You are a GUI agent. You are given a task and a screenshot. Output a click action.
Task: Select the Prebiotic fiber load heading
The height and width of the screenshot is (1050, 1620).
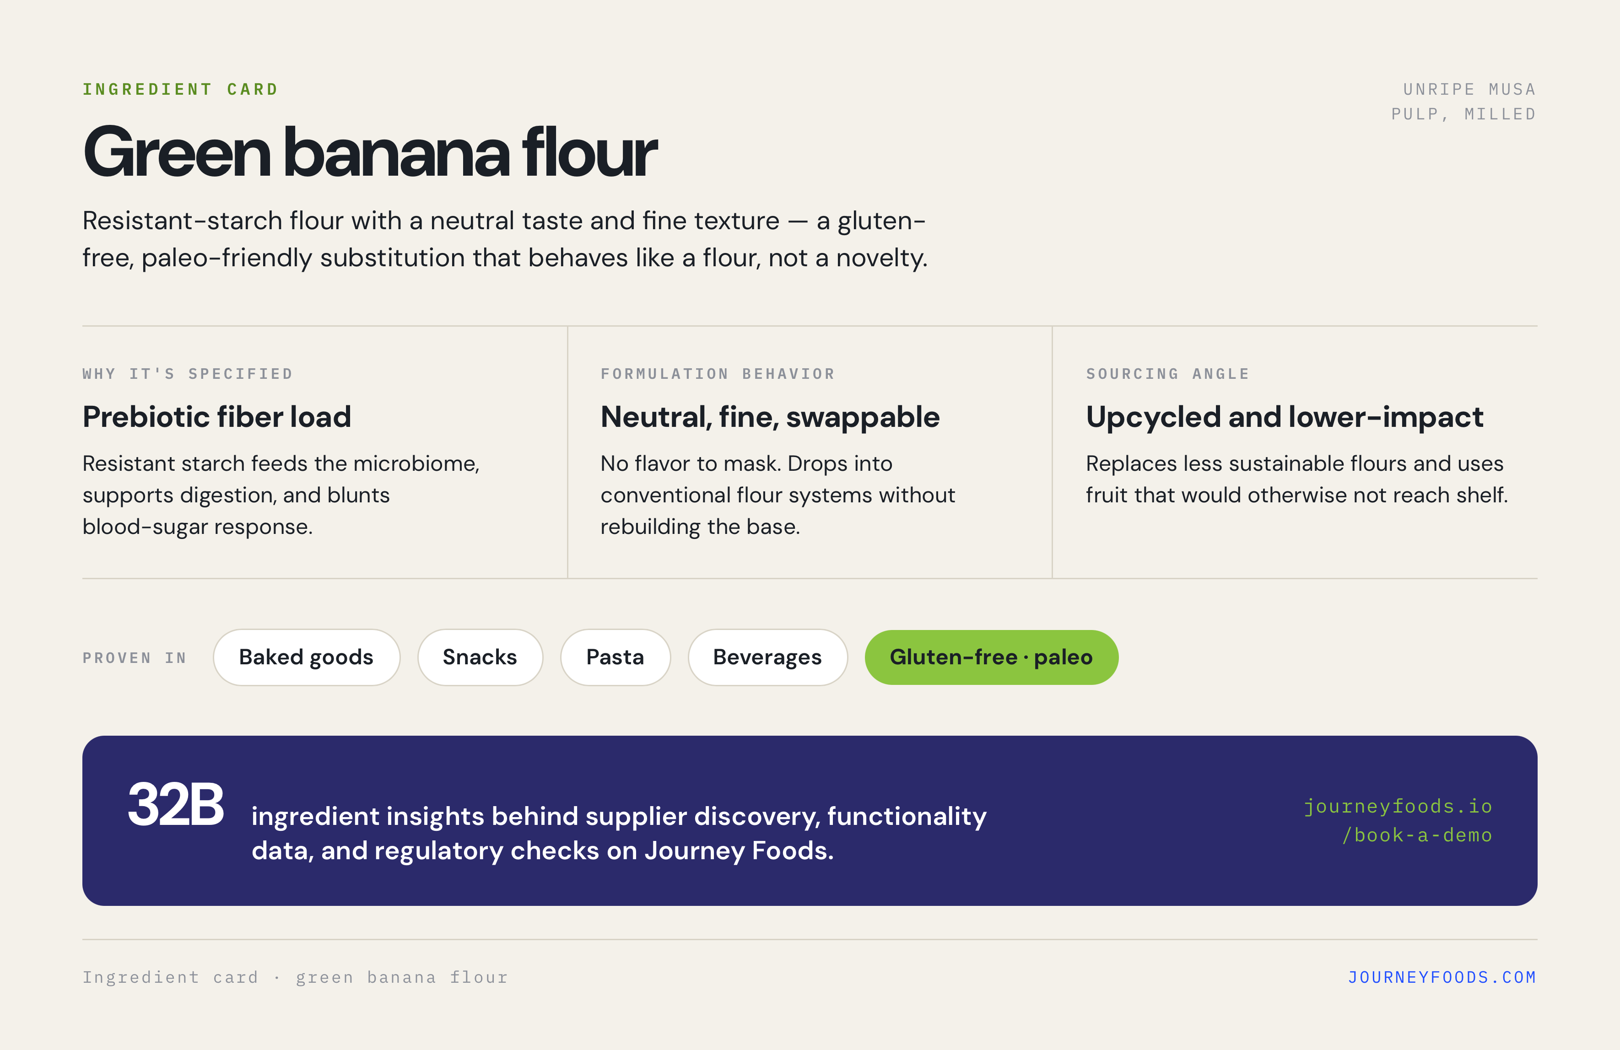[x=216, y=416]
